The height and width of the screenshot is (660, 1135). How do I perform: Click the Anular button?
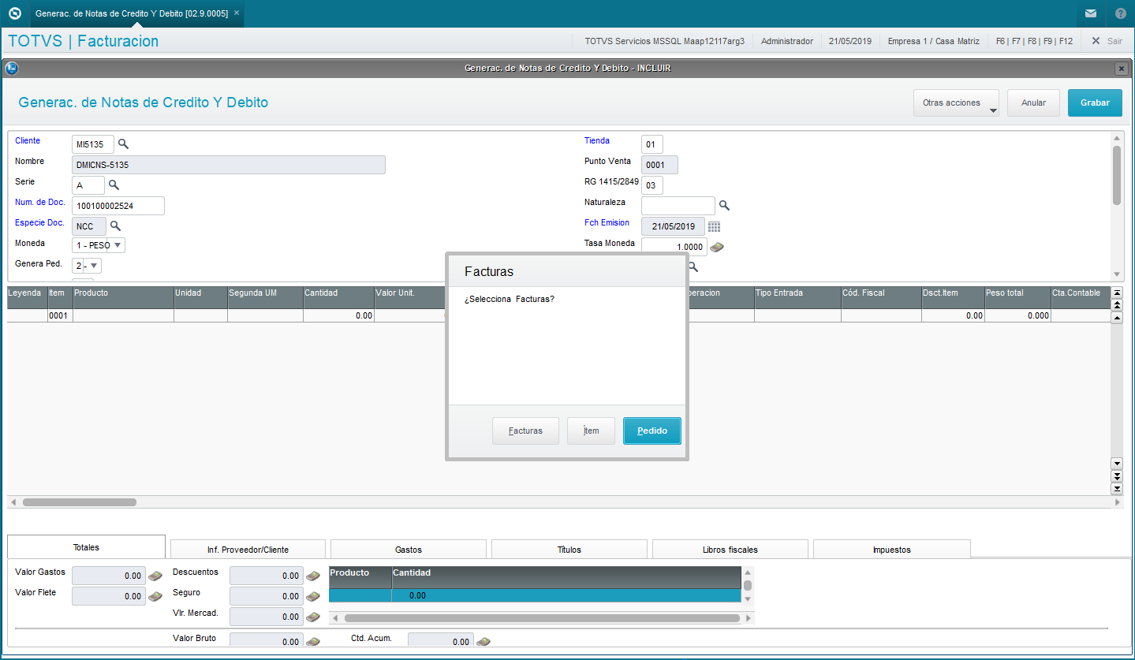(1033, 103)
